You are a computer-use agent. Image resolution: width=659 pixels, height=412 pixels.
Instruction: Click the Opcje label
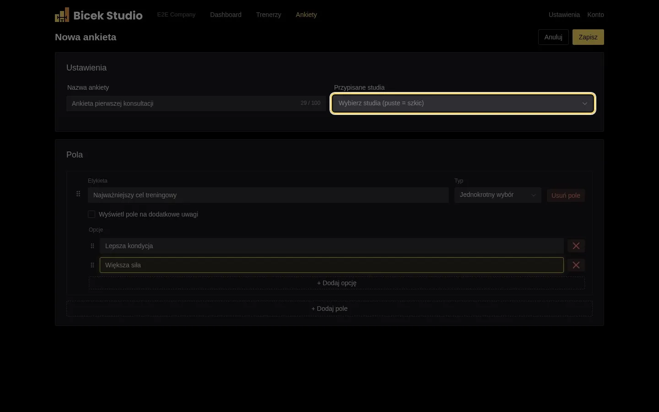pos(96,230)
